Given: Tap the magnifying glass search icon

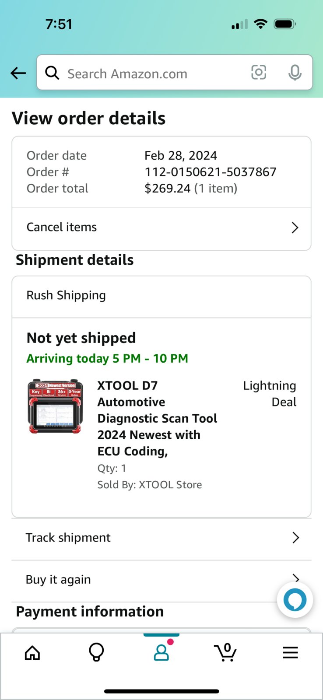Looking at the screenshot, I should 52,73.
